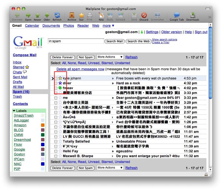
Task: Open the Reader tab
Action: 83,26
